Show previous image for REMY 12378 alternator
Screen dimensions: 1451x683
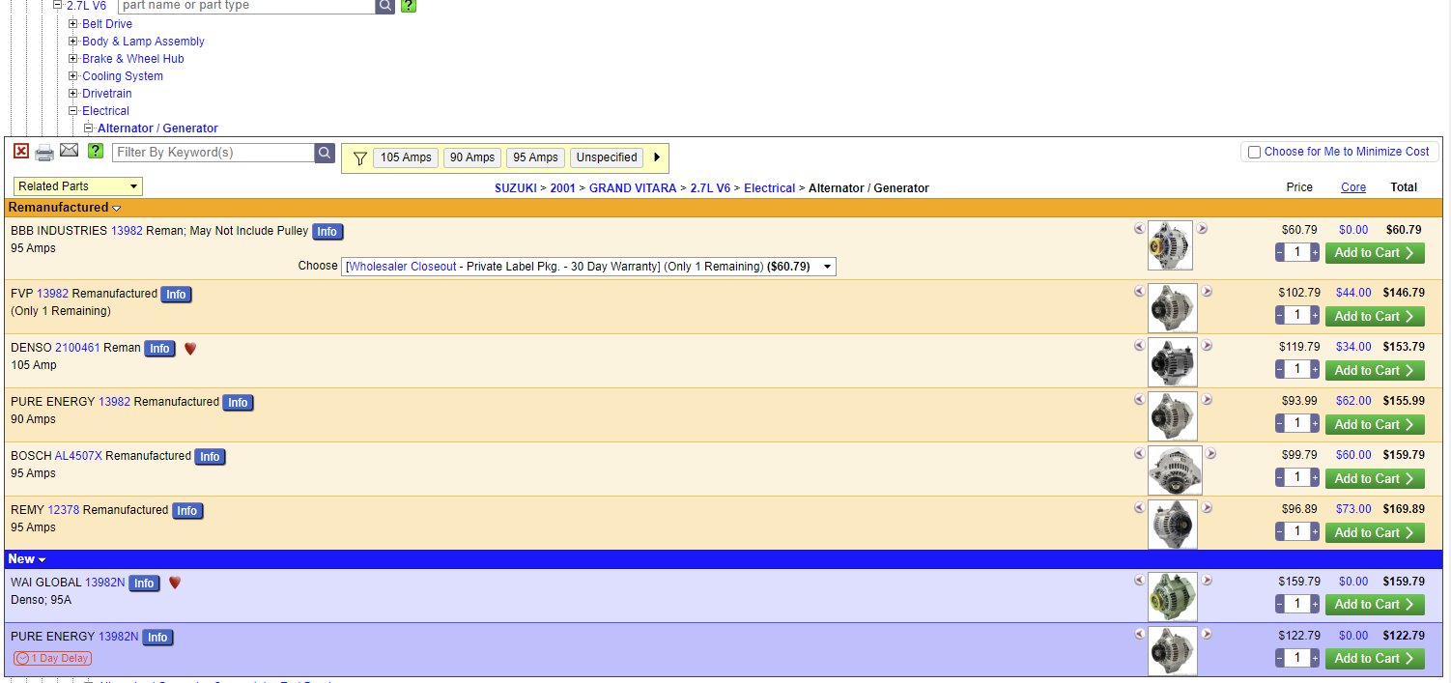[x=1140, y=508]
